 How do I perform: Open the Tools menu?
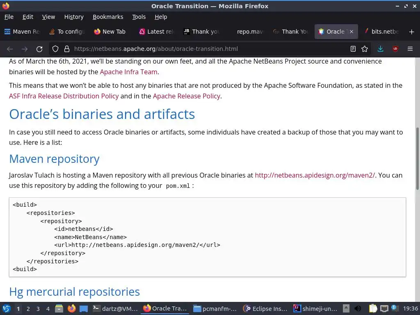coord(139,17)
